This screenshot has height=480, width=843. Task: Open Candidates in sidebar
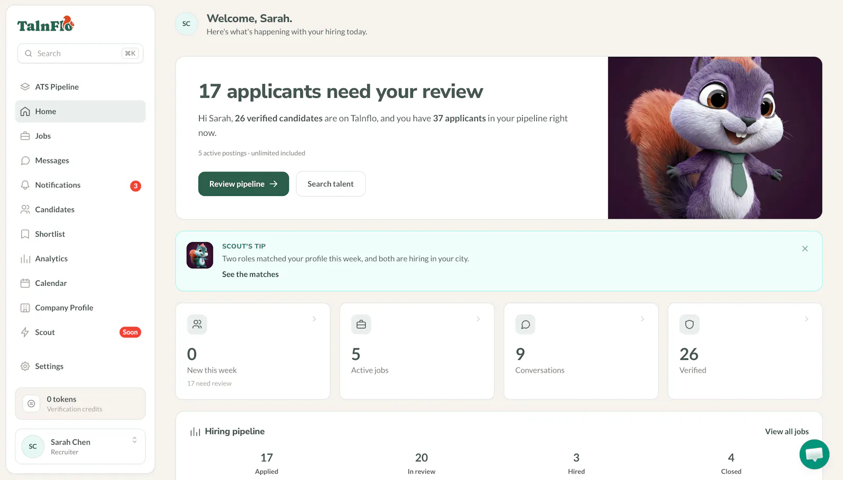point(80,209)
